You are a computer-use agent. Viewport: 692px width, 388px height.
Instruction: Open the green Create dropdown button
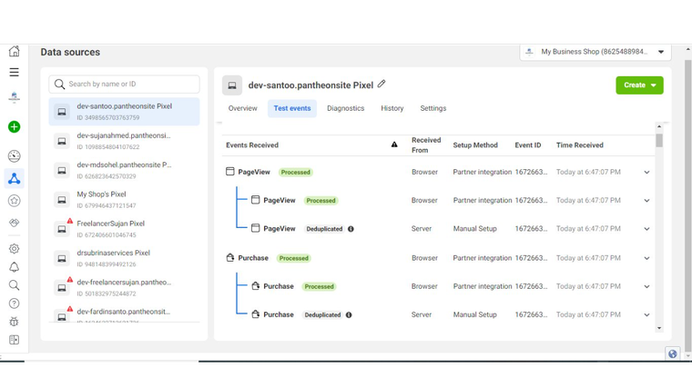coord(639,85)
